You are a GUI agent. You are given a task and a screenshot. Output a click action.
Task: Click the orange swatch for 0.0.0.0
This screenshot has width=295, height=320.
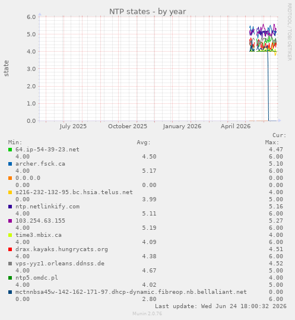[x=10, y=178]
